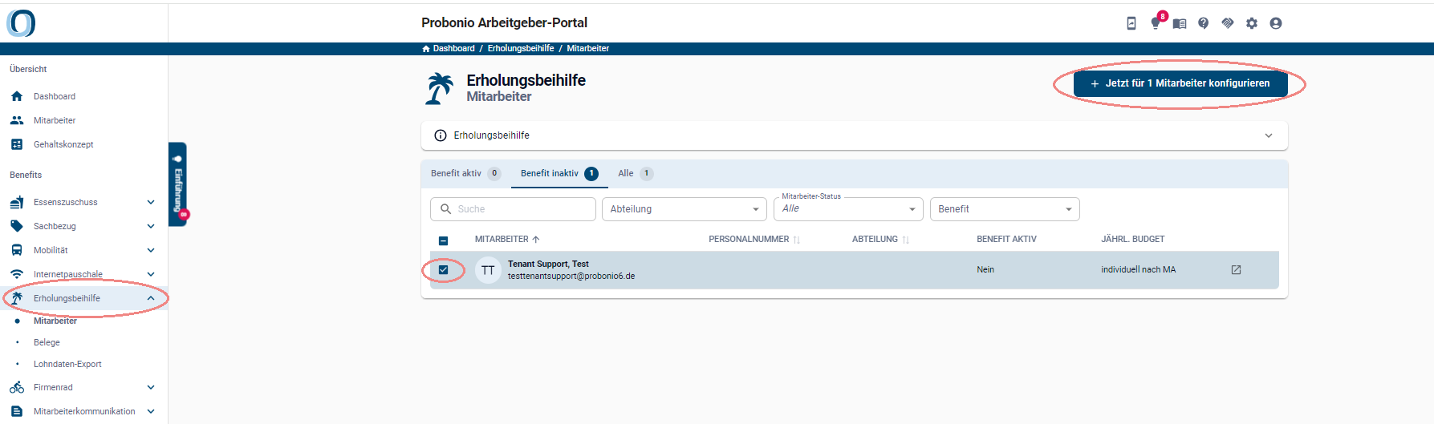The height and width of the screenshot is (424, 1434).
Task: Open the Einführung side tab
Action: click(178, 184)
